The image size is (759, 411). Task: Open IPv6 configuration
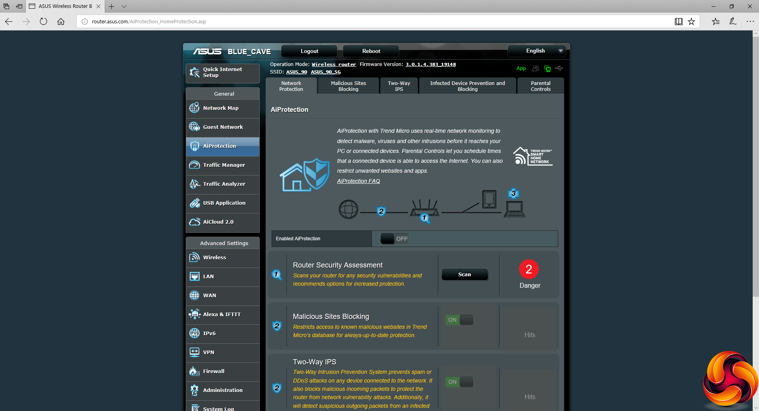pyautogui.click(x=223, y=334)
